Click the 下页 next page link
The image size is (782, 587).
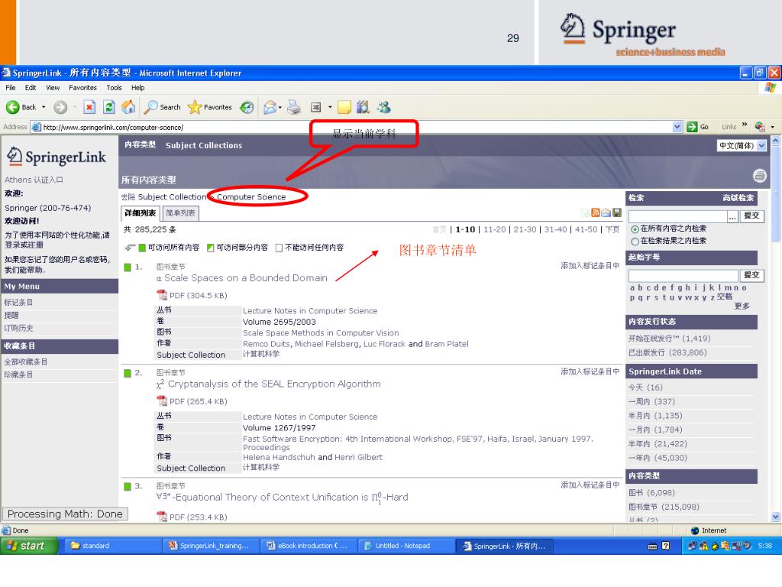pyautogui.click(x=612, y=229)
